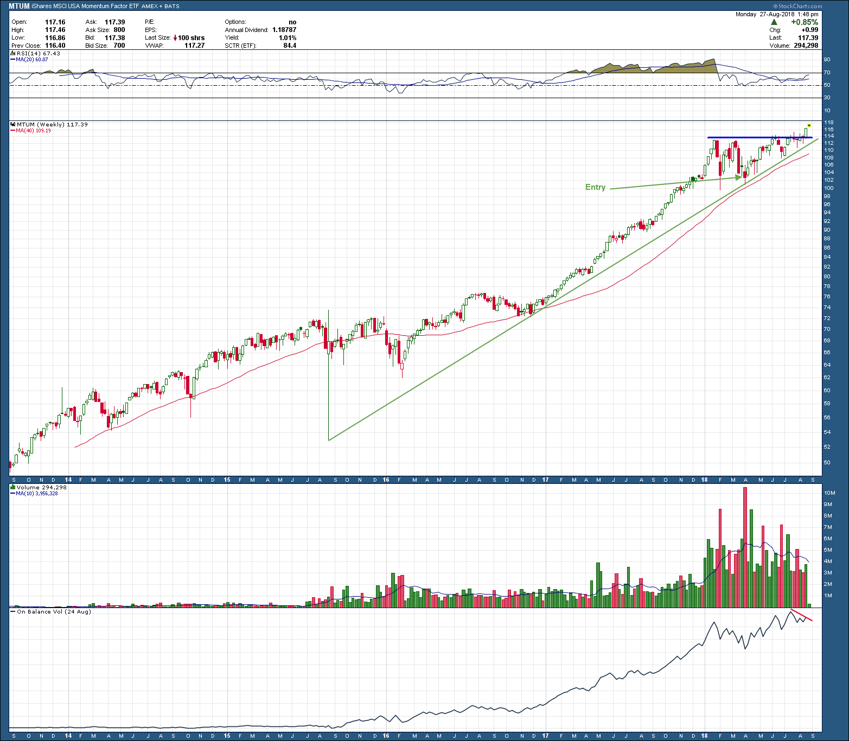The height and width of the screenshot is (741, 849).
Task: Click the Annual Dividend value 1.18787
Action: pos(284,30)
